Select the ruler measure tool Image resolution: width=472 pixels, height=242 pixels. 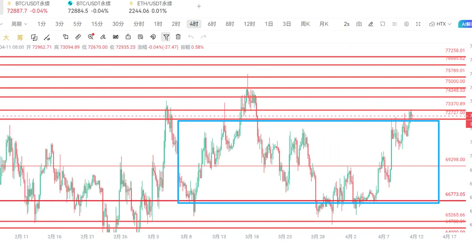78,37
